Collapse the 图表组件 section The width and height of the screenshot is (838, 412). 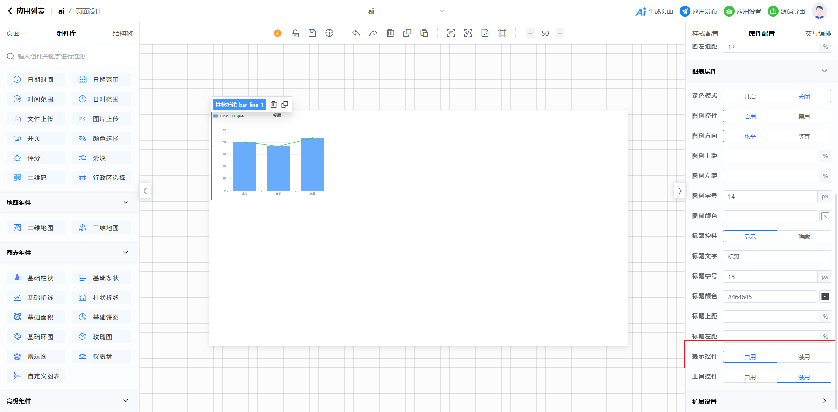pos(126,252)
